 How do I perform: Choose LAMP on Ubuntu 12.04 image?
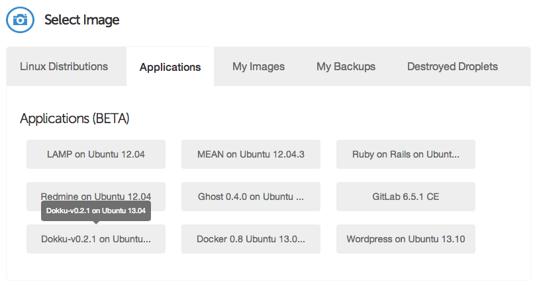click(96, 154)
